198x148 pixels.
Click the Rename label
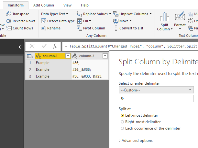pyautogui.click(x=54, y=28)
